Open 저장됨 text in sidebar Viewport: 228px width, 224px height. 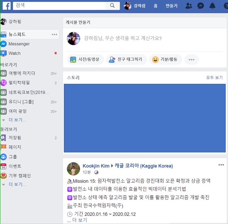coord(15,138)
